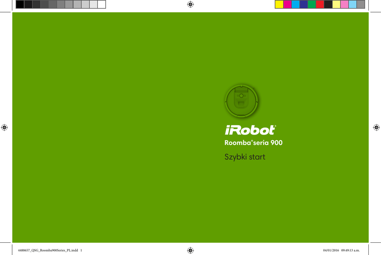
Task: Pick the green color bar swatch
Action: click(x=311, y=4)
